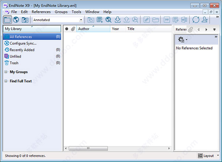This screenshot has height=162, width=222.
Task: Select the Unfiled group
Action: [32, 56]
